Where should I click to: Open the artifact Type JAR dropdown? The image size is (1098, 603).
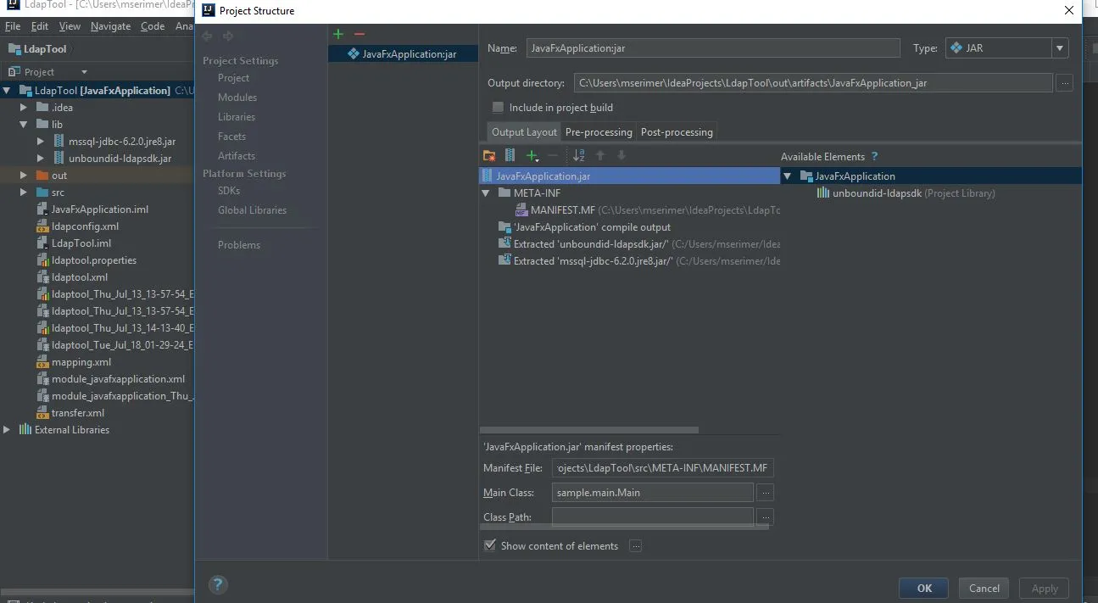[1060, 48]
